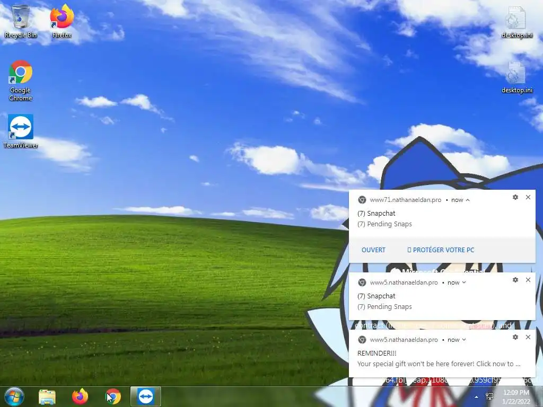Launch Chrome from the taskbar
This screenshot has width=543, height=407.
pyautogui.click(x=113, y=396)
